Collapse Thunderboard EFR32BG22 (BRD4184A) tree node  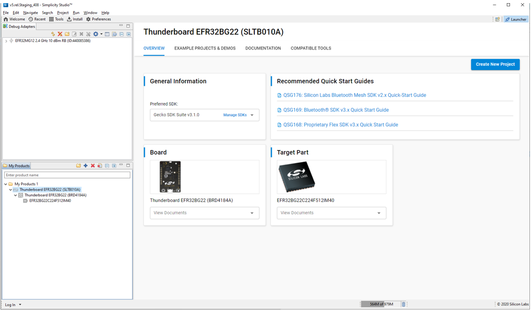pos(16,195)
